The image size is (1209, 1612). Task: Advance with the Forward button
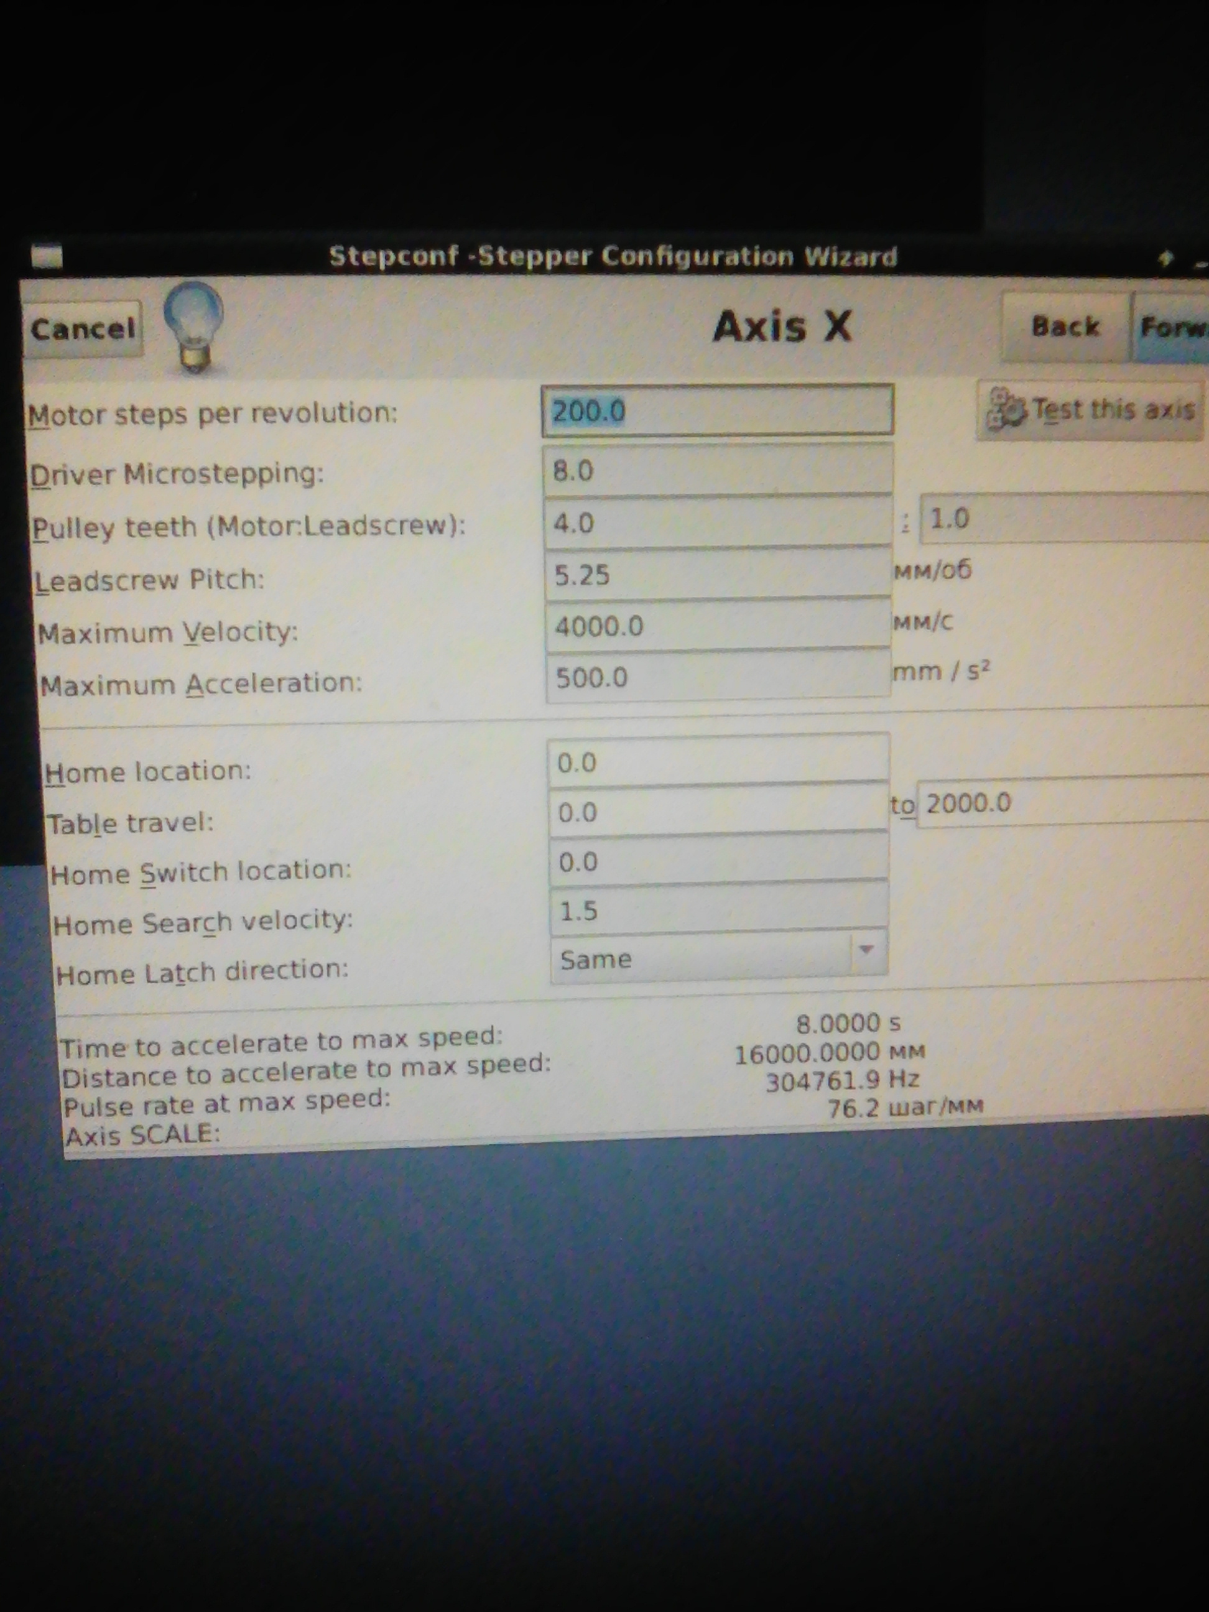coord(1172,328)
